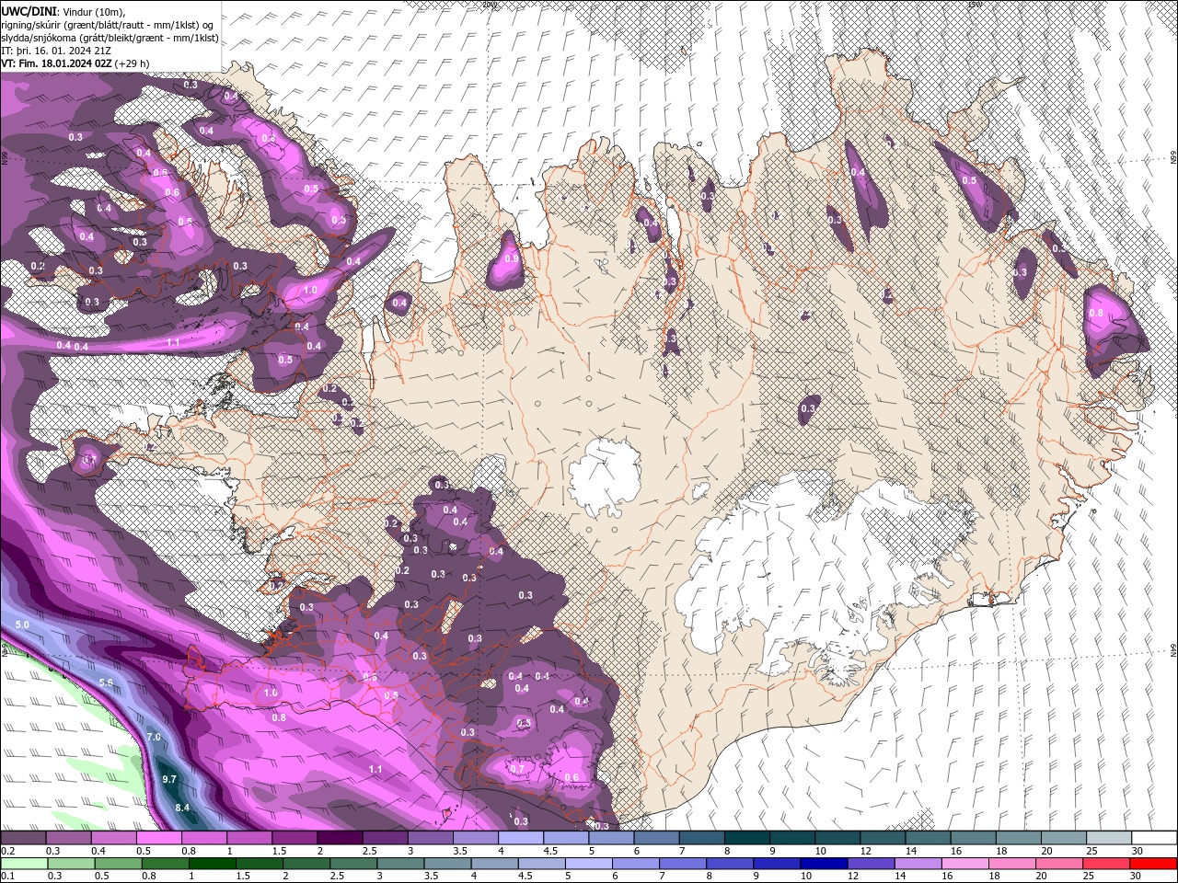Click the red 30 swatch on lower rain scale
Screen dimensions: 1178x883
click(1154, 864)
